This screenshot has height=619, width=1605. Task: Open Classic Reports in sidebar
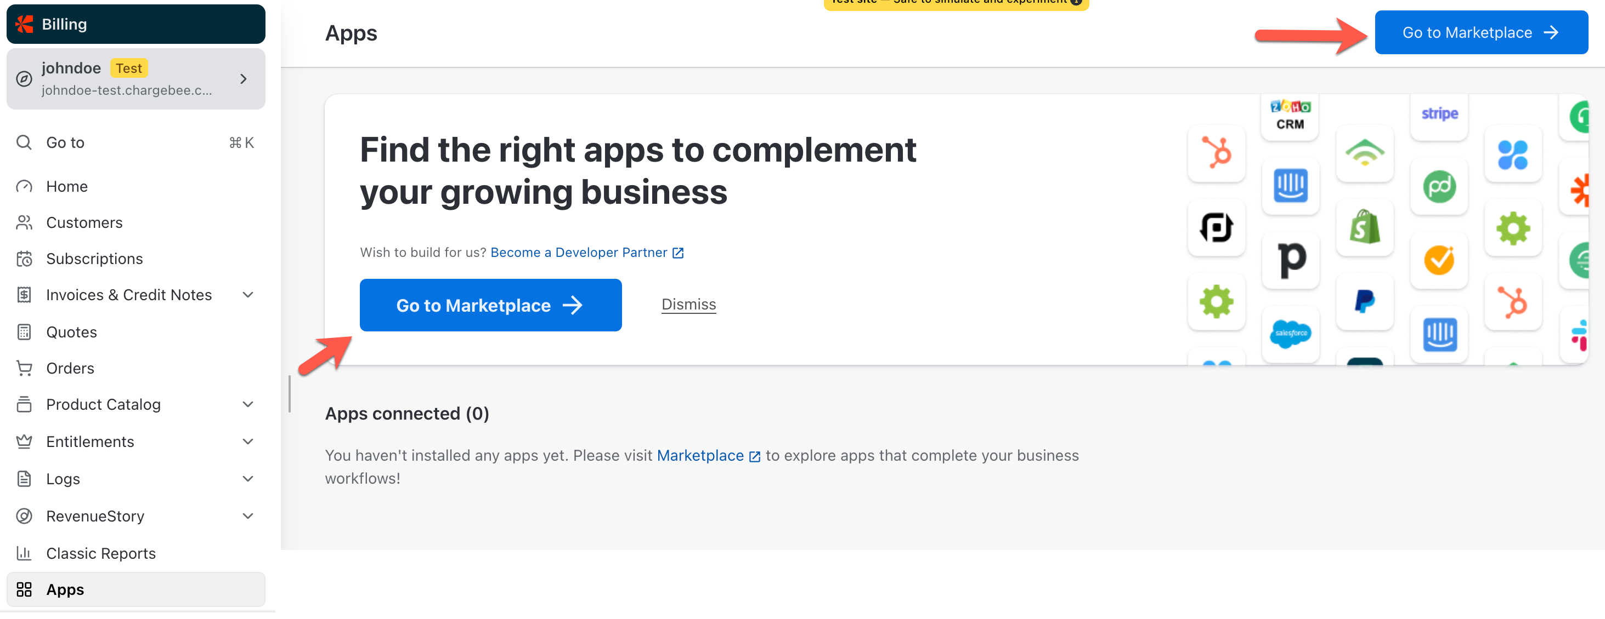[100, 554]
